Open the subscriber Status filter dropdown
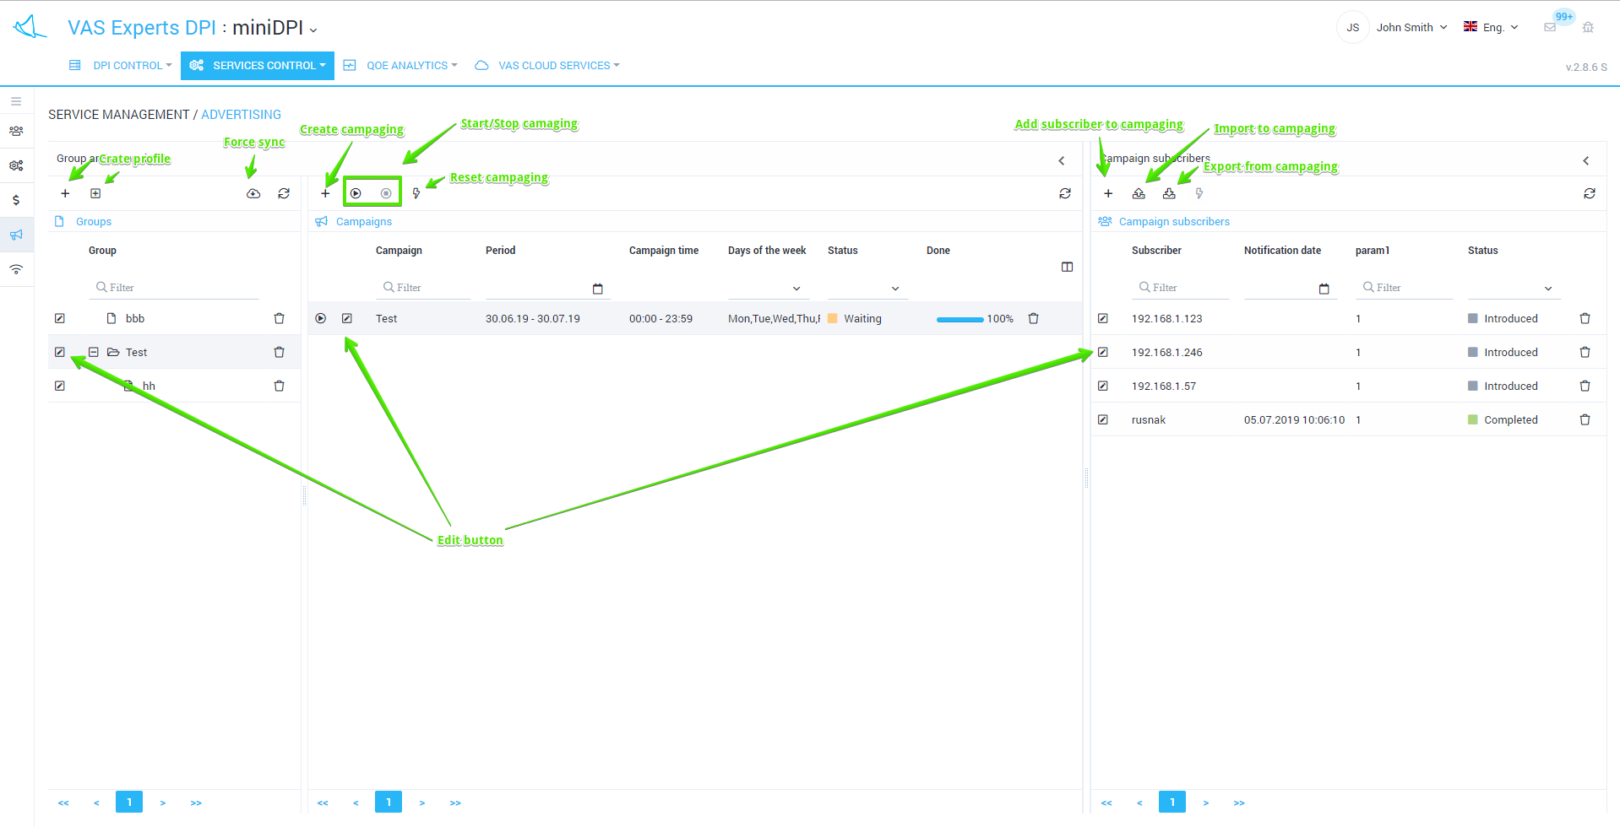Screen dimensions: 1620x827 point(1547,289)
